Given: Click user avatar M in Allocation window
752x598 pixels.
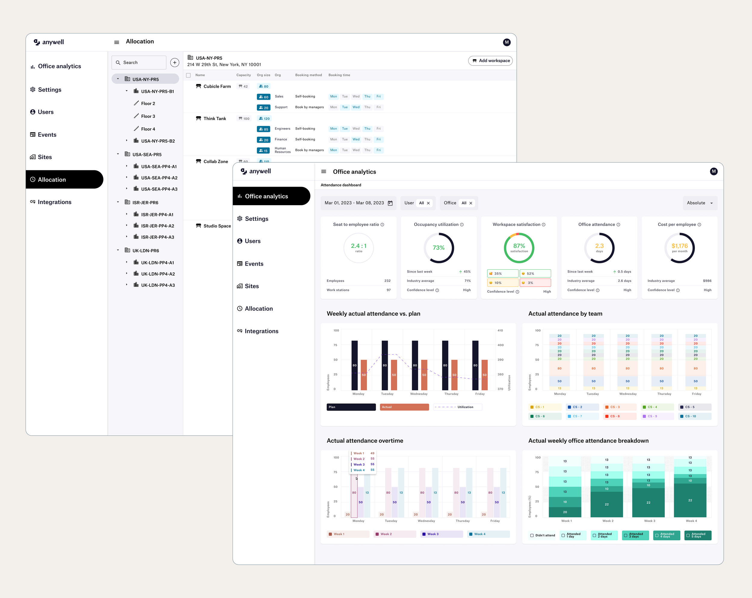Looking at the screenshot, I should point(507,42).
